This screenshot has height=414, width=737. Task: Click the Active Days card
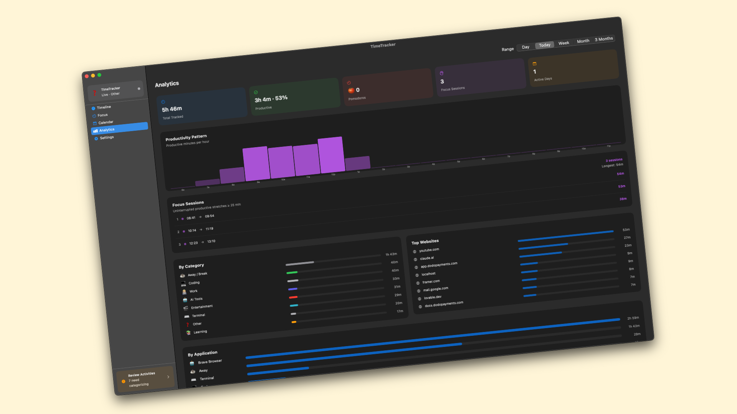(573, 68)
